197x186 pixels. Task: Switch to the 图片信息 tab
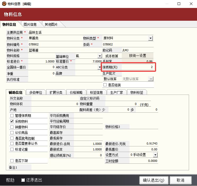point(30,24)
